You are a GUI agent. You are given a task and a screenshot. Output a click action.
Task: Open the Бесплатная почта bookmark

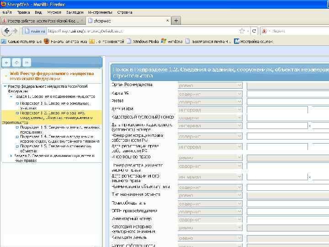click(208, 42)
